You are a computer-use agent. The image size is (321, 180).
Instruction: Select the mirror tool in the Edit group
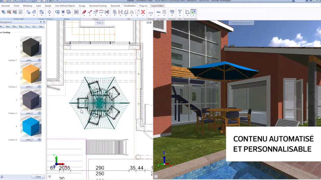tap(132, 12)
